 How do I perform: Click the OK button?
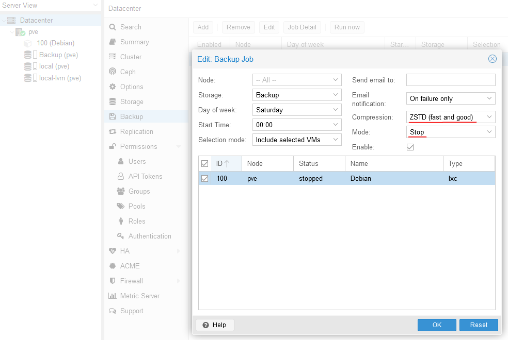pyautogui.click(x=437, y=325)
